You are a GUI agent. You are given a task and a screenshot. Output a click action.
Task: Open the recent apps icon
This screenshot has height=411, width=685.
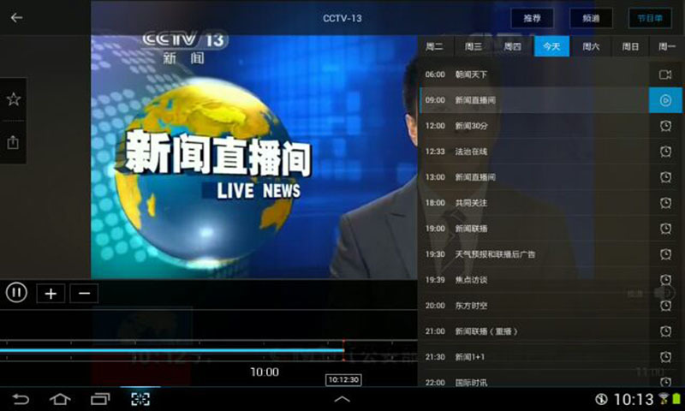point(100,399)
